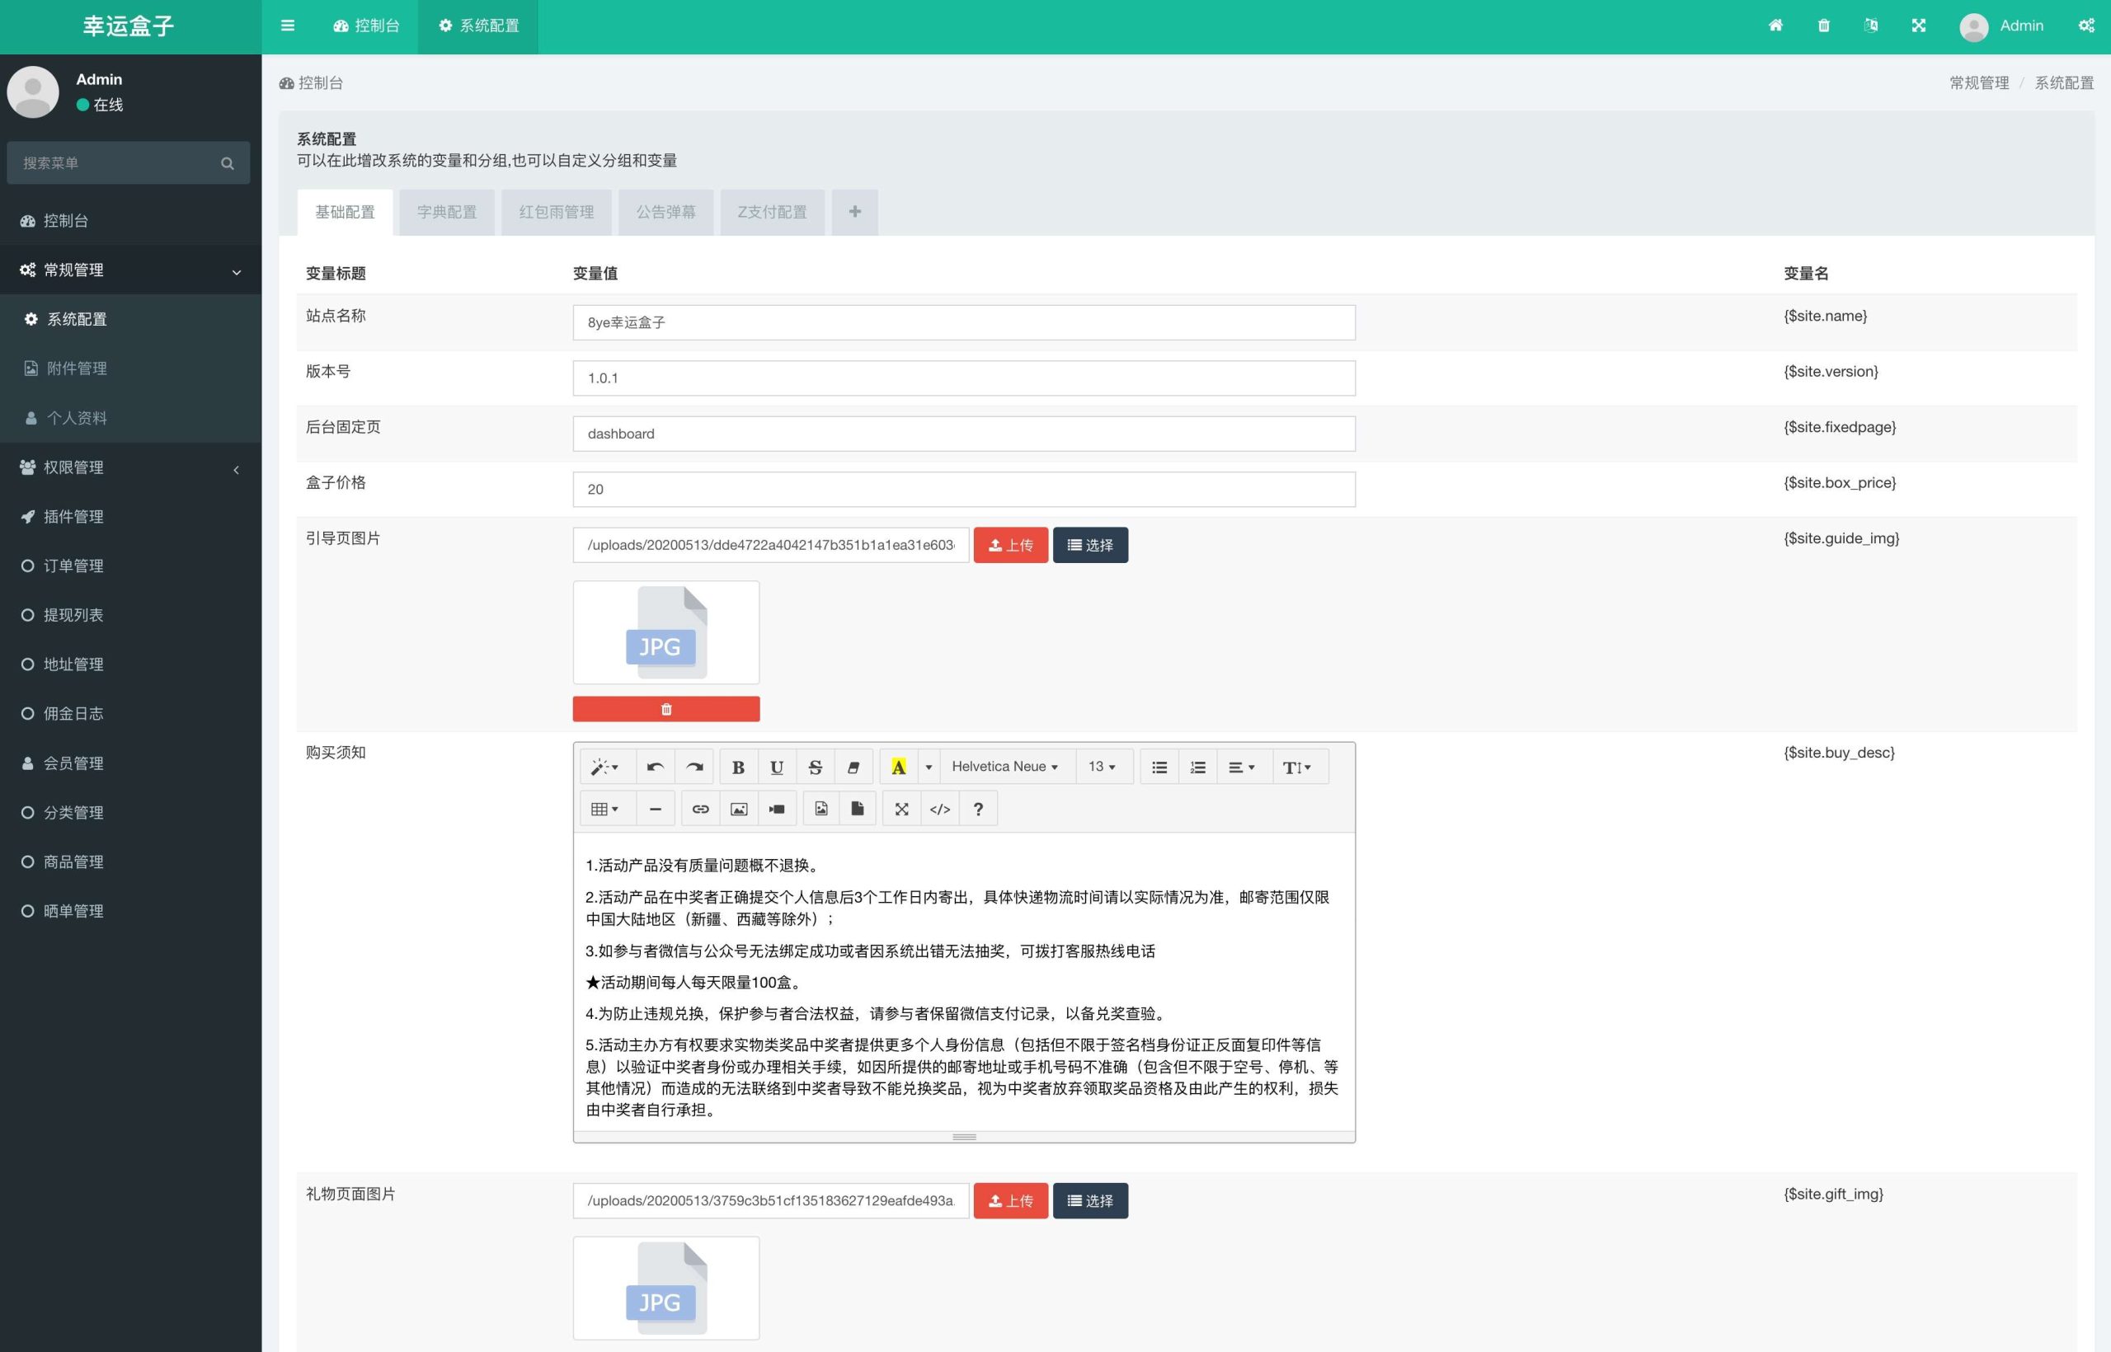The height and width of the screenshot is (1352, 2111).
Task: Add a new config group with plus tab
Action: click(854, 212)
